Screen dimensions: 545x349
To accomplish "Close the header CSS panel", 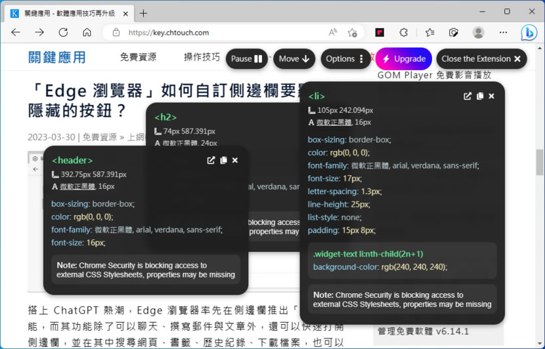I will (x=235, y=160).
